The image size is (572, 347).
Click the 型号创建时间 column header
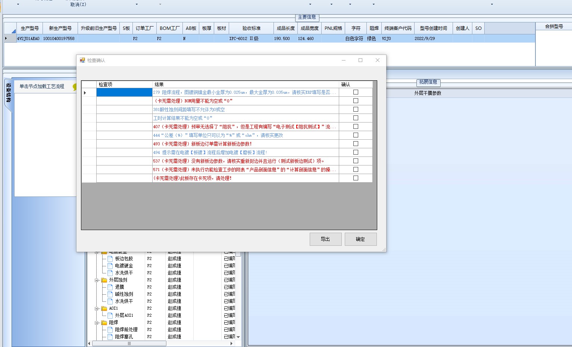[433, 28]
